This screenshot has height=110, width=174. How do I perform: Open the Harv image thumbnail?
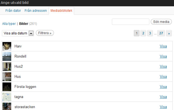[7, 46]
